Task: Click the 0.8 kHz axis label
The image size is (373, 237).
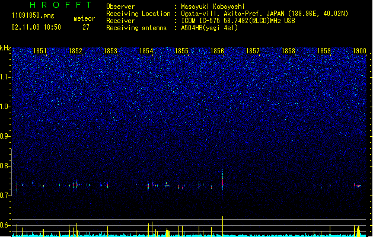Action: pyautogui.click(x=5, y=166)
